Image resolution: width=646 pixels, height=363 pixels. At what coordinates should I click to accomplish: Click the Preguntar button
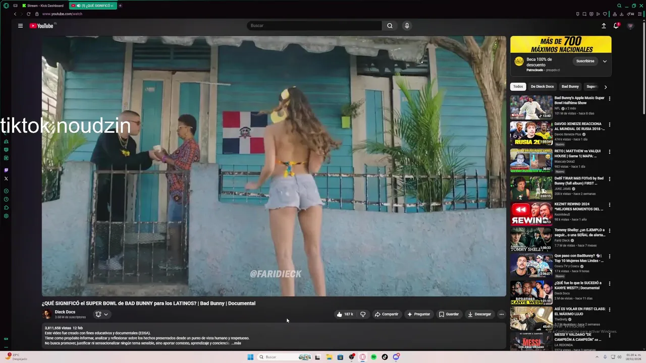click(418, 314)
